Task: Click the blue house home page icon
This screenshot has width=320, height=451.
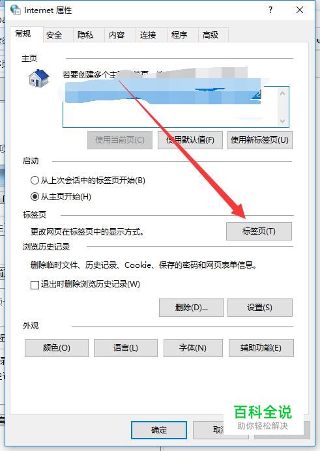Action: (39, 78)
